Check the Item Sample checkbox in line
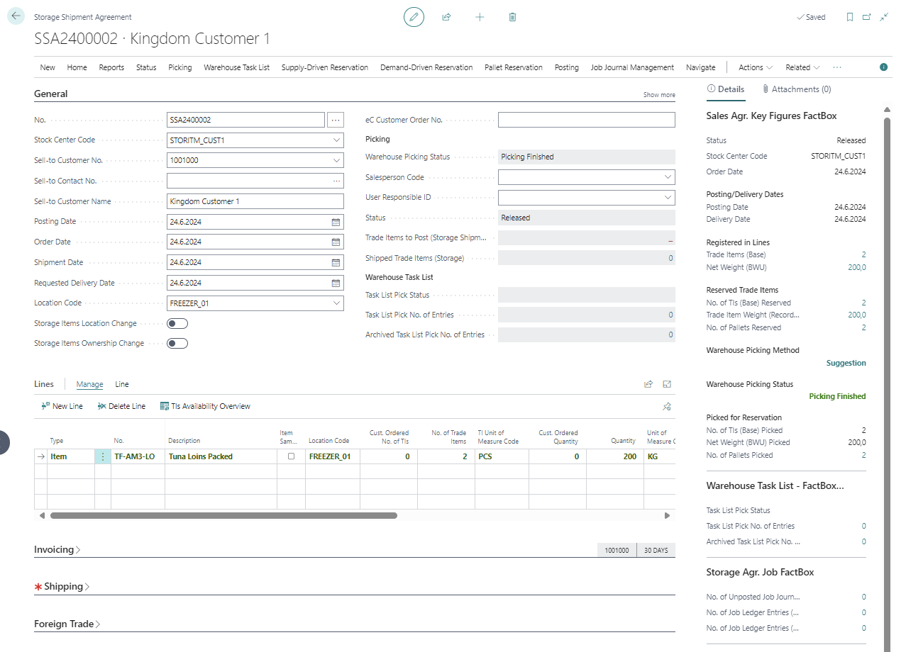This screenshot has width=906, height=652. coord(291,457)
